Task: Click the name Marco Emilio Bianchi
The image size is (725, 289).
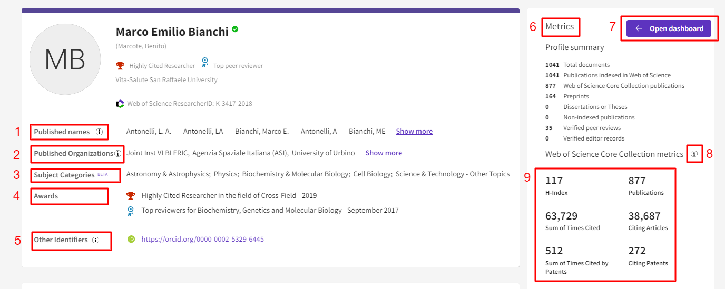Action: [x=172, y=32]
